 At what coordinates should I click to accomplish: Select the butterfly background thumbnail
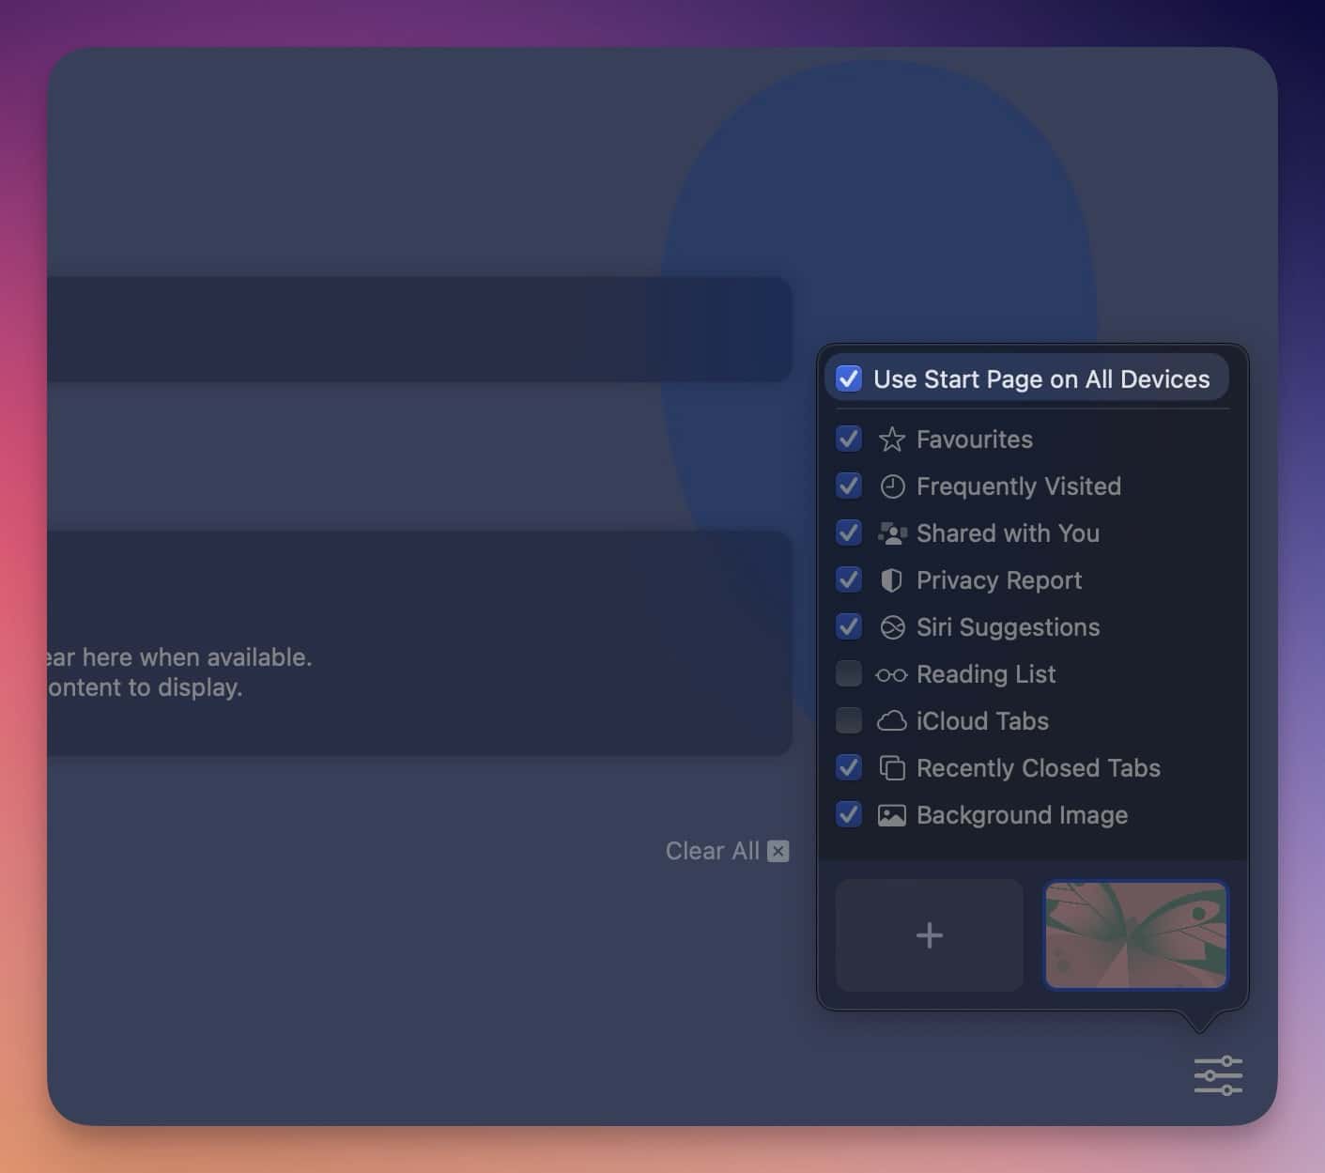pos(1135,934)
